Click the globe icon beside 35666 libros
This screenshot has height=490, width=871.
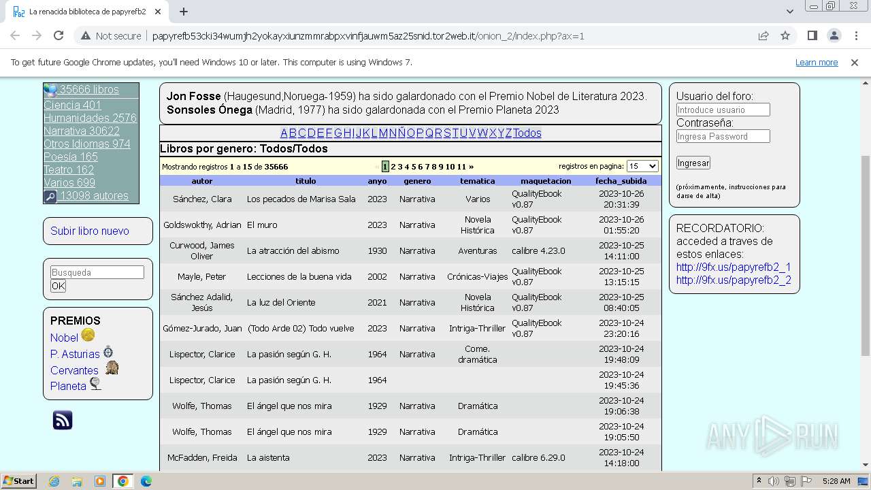[50, 90]
